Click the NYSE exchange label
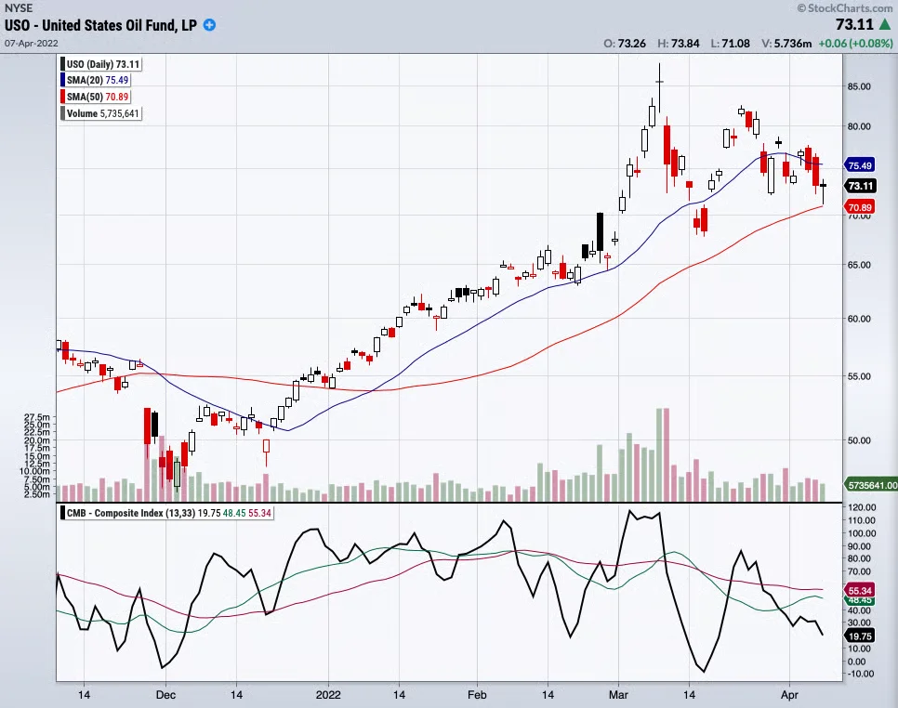This screenshot has width=898, height=708. (x=19, y=8)
